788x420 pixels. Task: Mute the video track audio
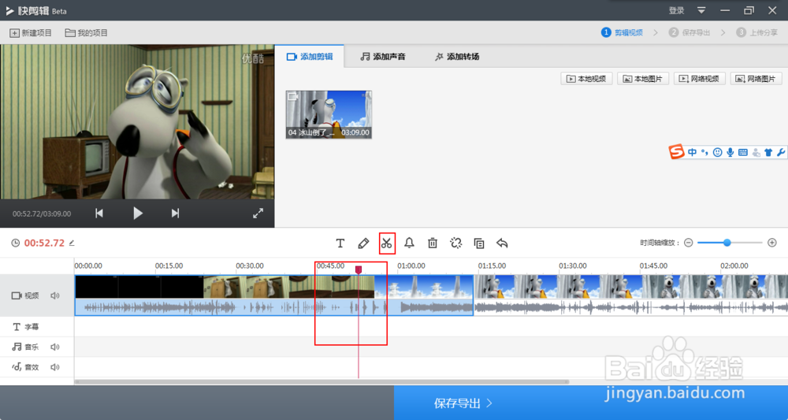click(x=55, y=296)
